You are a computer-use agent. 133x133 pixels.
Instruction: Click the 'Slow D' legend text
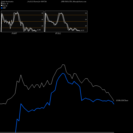point(5,4)
